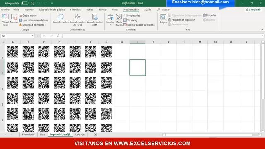
Task: Save the workbook with the disk icon
Action: click(33, 3)
